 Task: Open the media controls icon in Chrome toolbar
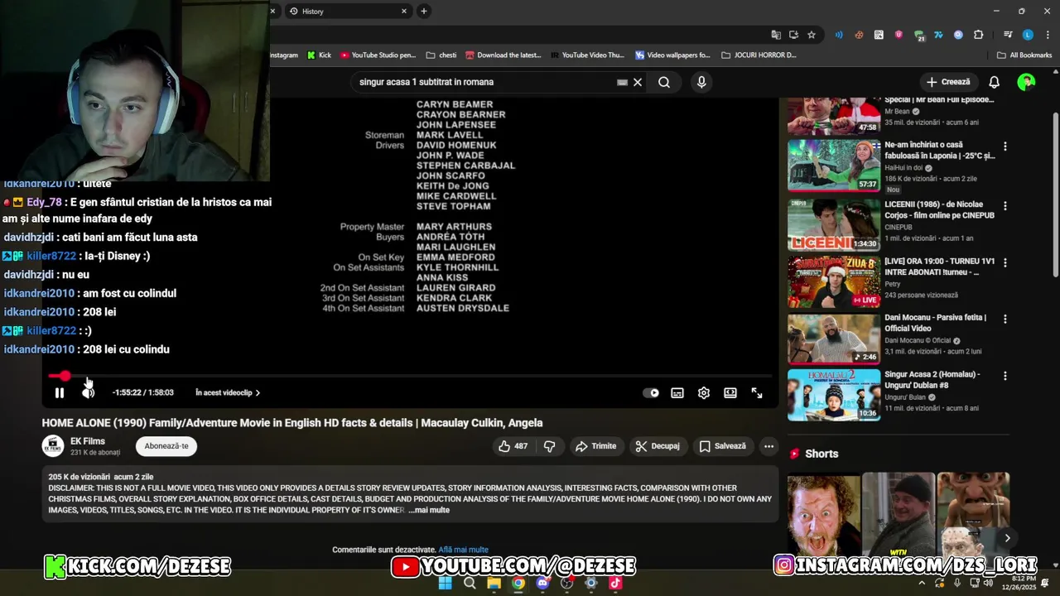point(1008,35)
